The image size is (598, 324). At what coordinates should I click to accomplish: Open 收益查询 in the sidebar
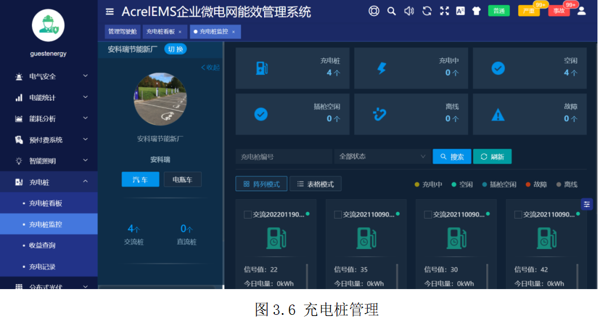(42, 246)
